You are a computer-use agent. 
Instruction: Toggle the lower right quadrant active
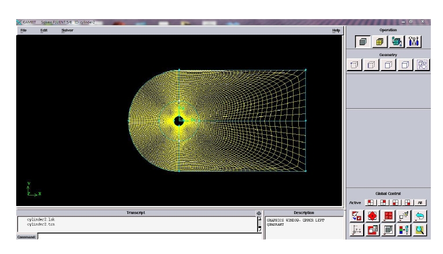(408, 203)
